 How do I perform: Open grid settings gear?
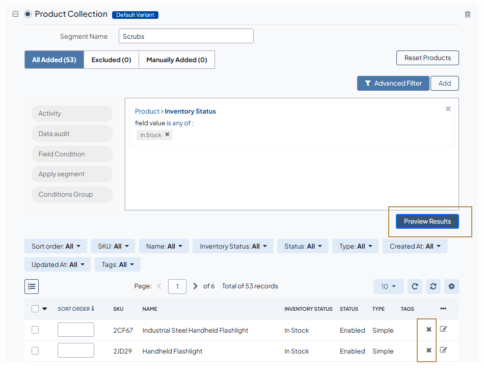pyautogui.click(x=451, y=286)
